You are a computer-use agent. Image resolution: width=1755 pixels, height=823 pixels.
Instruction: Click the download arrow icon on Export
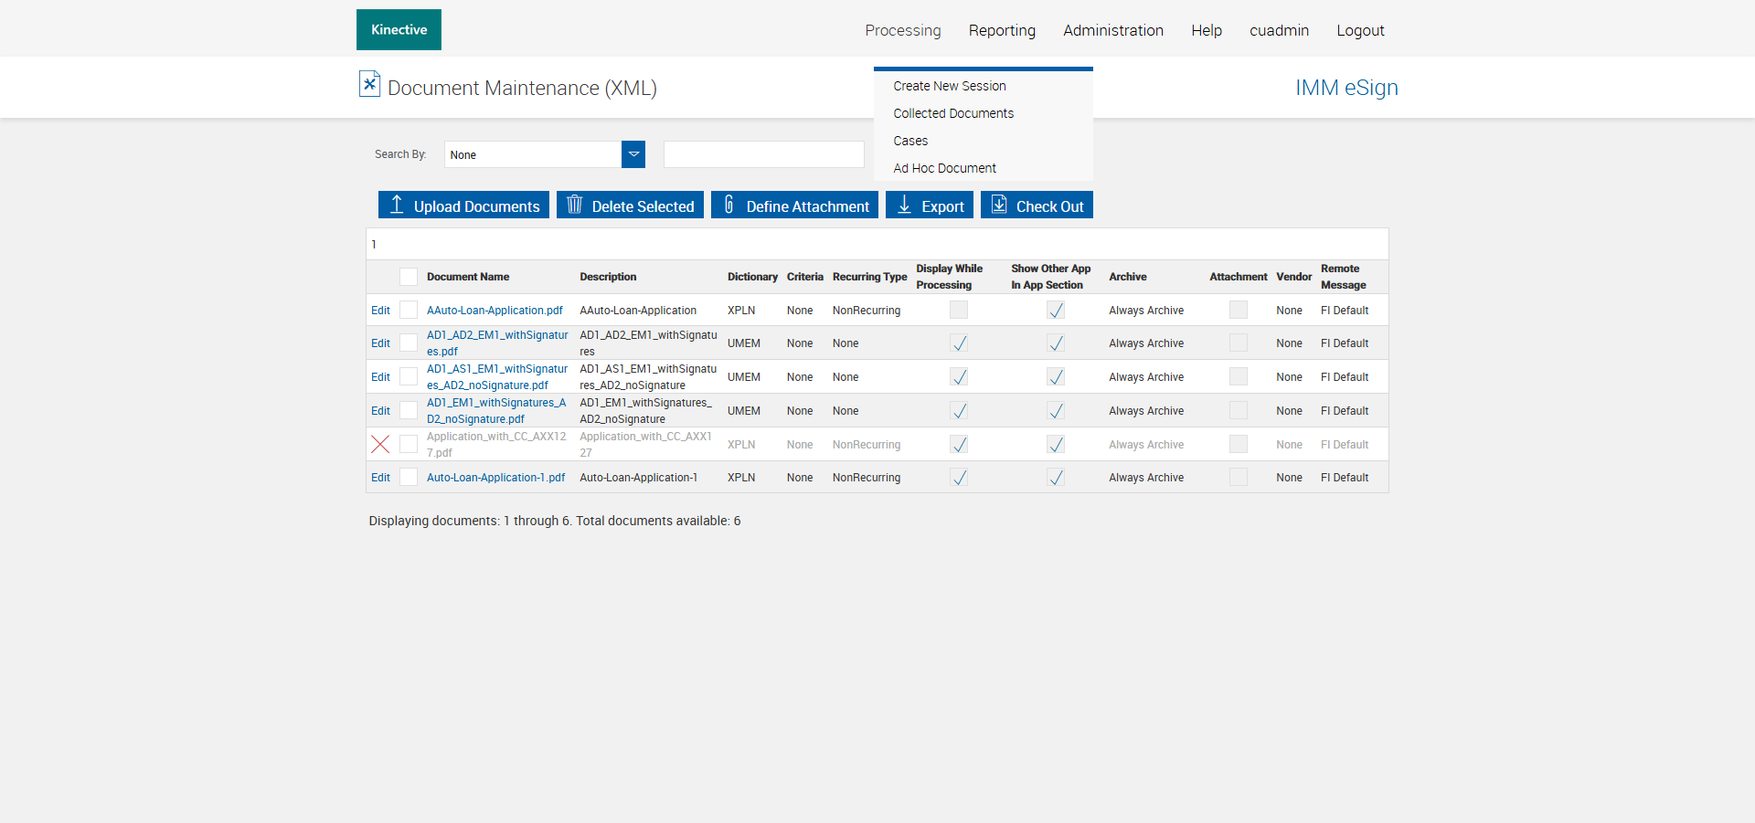pos(904,205)
